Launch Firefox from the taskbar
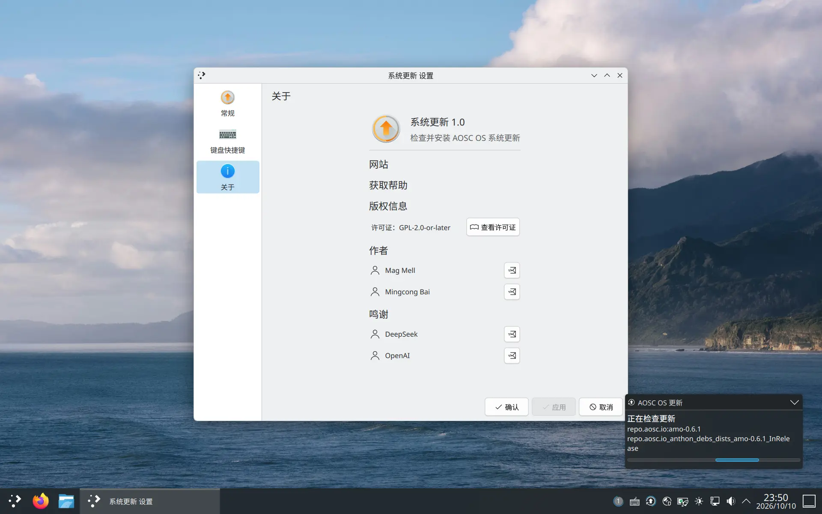 (41, 501)
